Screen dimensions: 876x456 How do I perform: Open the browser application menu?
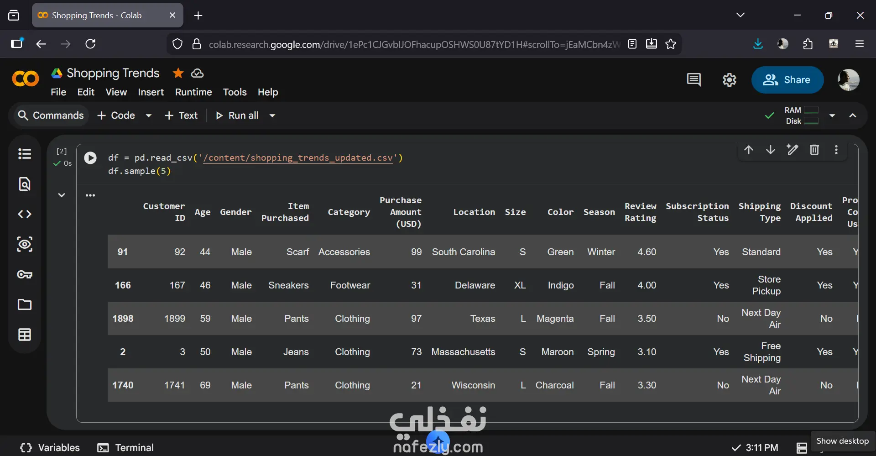tap(860, 44)
